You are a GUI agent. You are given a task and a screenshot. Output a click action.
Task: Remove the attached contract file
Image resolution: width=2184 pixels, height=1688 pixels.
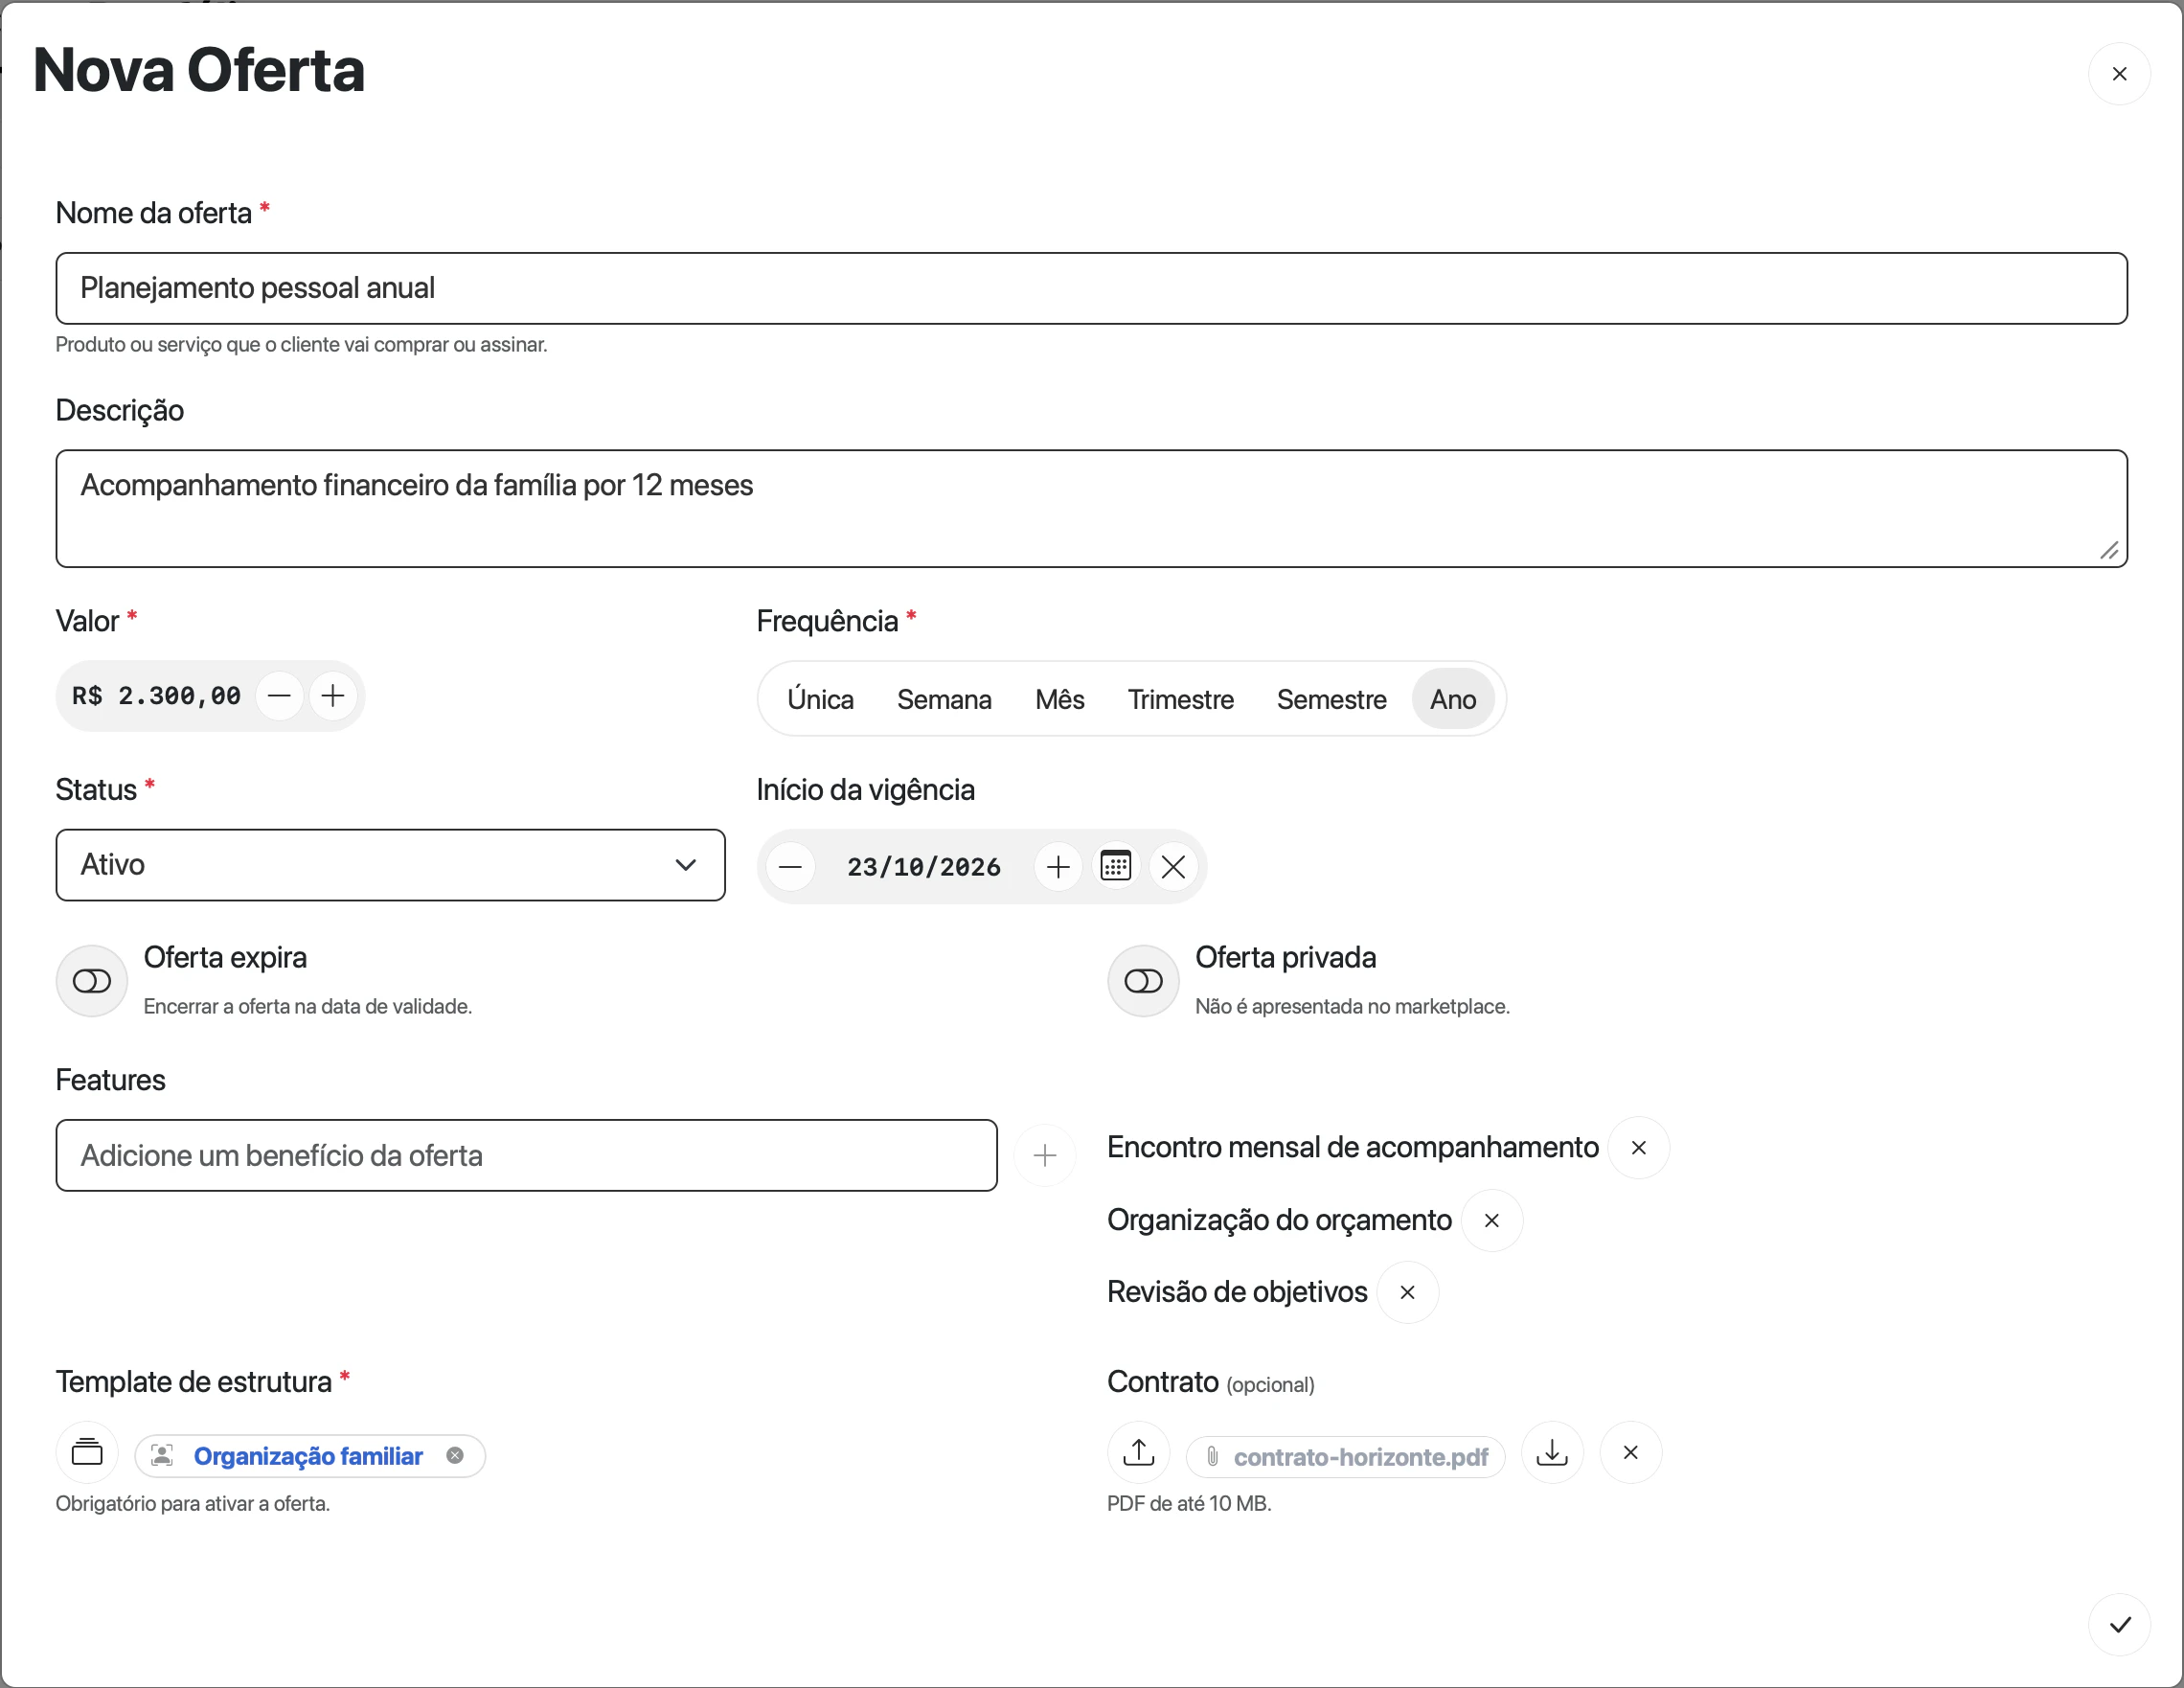point(1630,1452)
